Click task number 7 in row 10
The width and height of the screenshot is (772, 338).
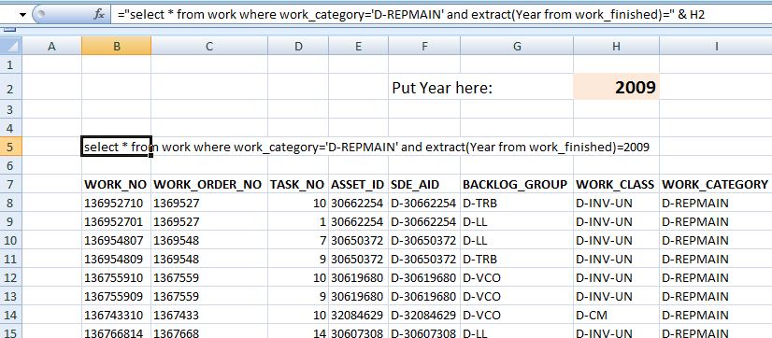point(298,240)
